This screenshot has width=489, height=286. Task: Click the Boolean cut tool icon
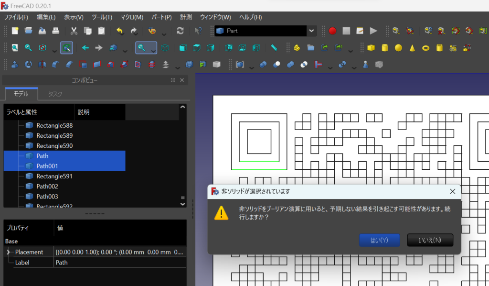[276, 65]
